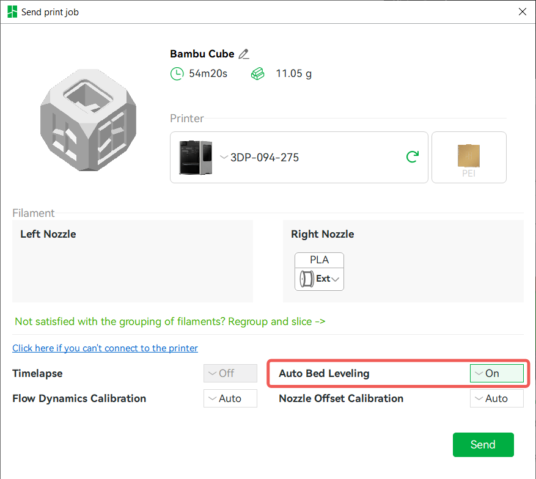Image resolution: width=536 pixels, height=479 pixels.
Task: Open the Nozzle Offset Calibration dropdown
Action: click(496, 398)
